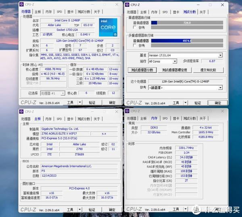Click the DDR5 memory type value

coord(154,127)
